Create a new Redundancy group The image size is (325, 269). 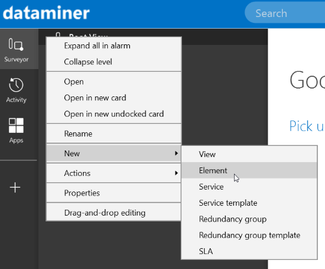249,219
